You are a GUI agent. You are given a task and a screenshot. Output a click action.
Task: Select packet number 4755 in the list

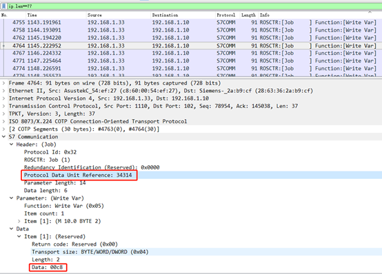(191, 23)
